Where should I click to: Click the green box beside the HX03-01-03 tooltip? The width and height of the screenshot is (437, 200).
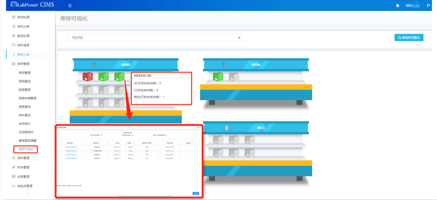119,77
